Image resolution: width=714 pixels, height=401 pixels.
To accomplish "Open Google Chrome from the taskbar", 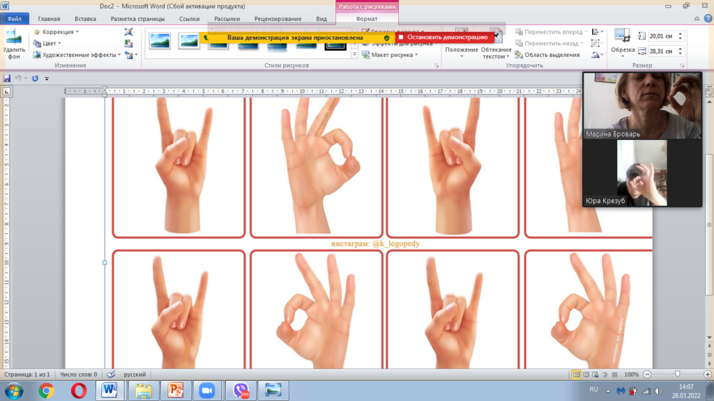I will pyautogui.click(x=47, y=391).
